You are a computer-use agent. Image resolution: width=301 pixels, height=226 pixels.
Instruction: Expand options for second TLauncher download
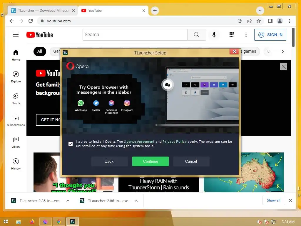pos(136,201)
